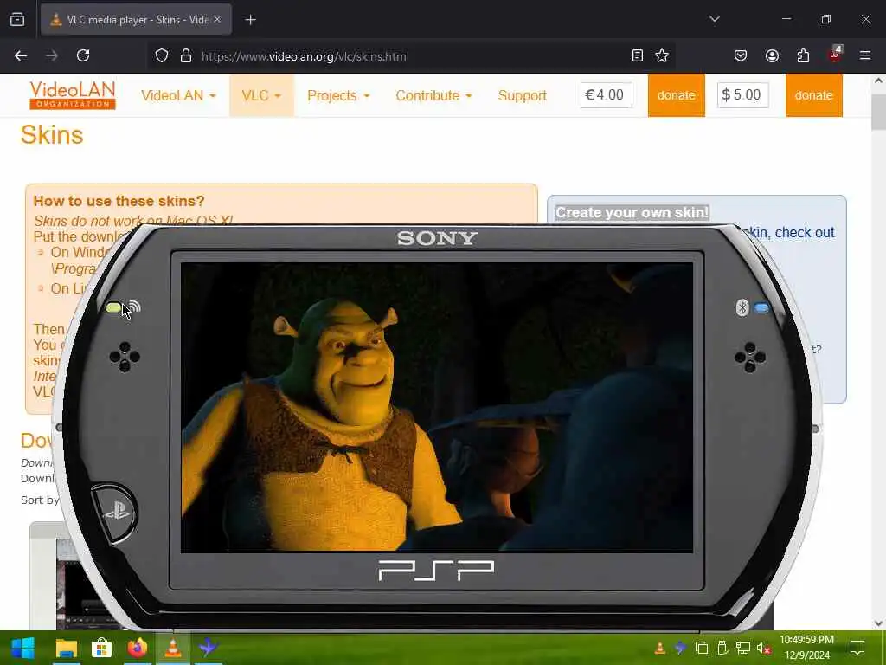Toggle reader view for the page
Screen dimensions: 886x665
[638, 55]
